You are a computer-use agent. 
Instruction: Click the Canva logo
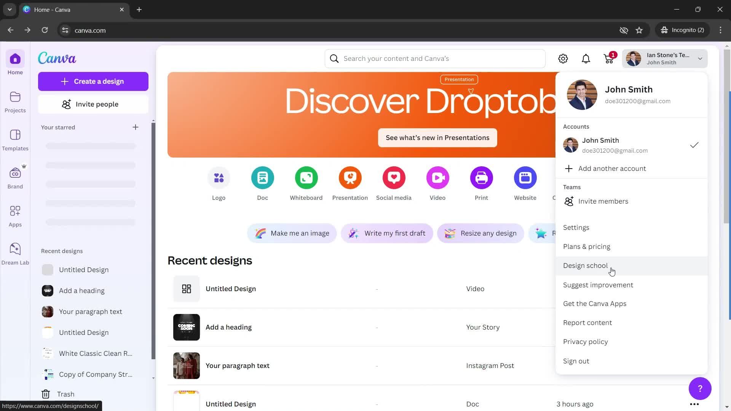click(57, 58)
